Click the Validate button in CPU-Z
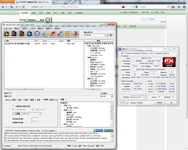Image resolution: width=188 pixels, height=150 pixels. (x=160, y=103)
